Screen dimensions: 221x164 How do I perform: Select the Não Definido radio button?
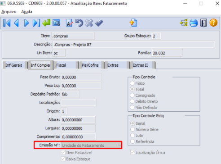pos(132,107)
